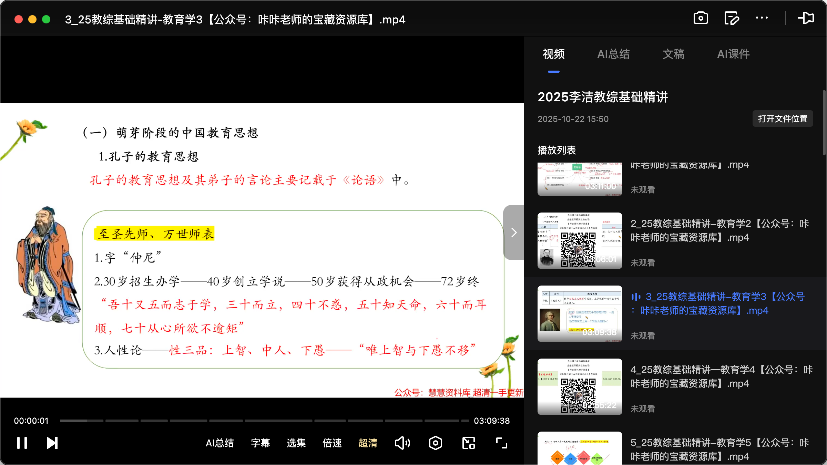This screenshot has width=827, height=465.
Task: Open playback settings via the hexagon icon
Action: click(435, 443)
